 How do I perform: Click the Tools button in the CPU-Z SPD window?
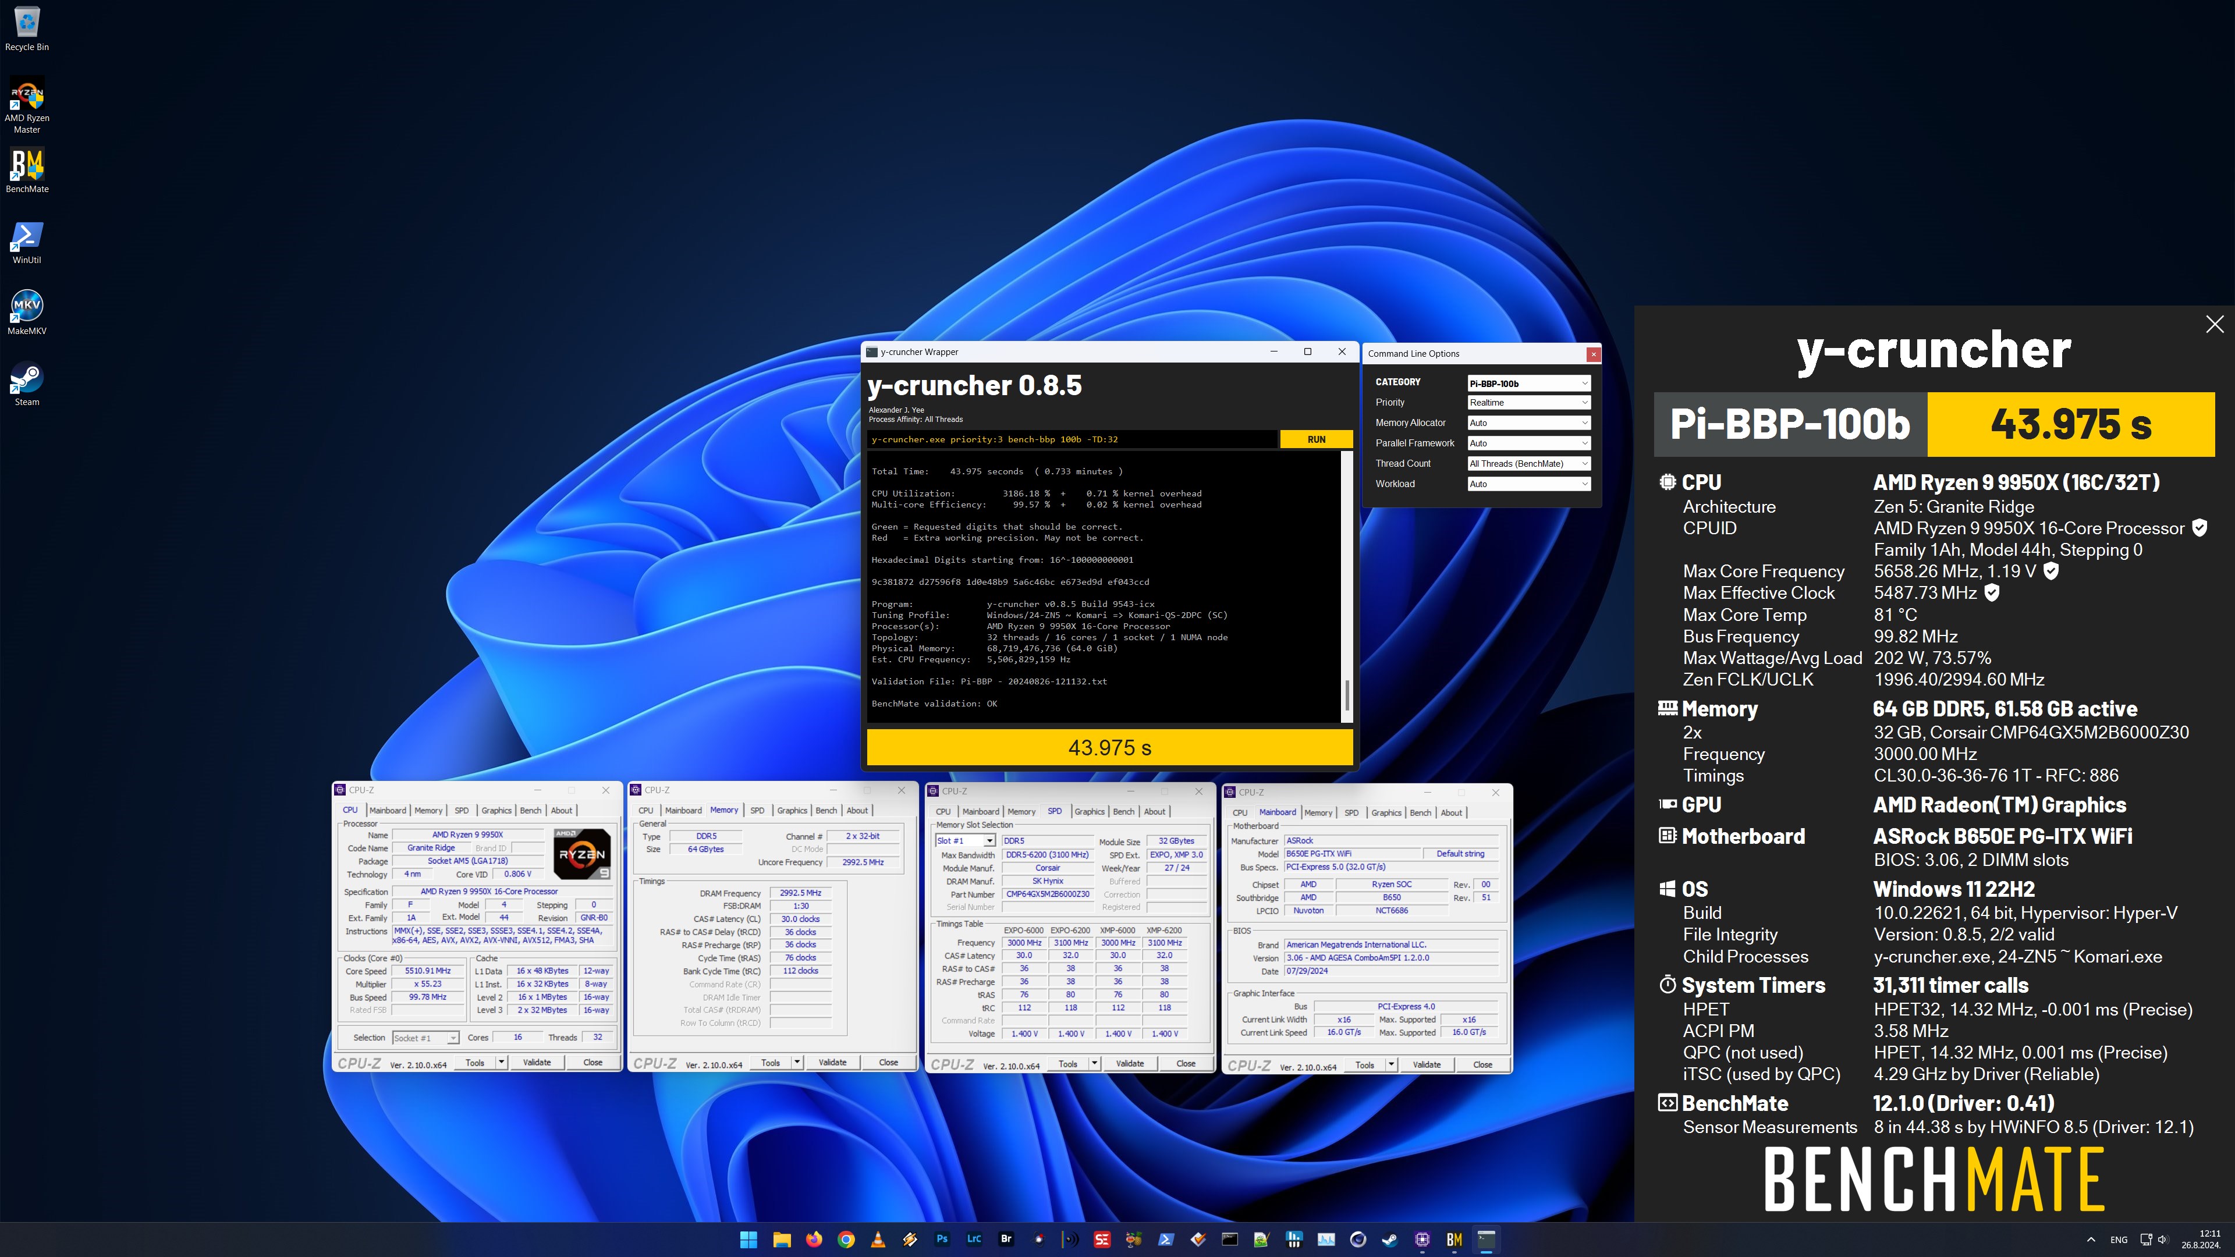(x=1068, y=1064)
